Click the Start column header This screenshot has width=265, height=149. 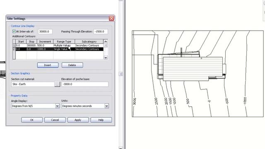[x=21, y=41]
